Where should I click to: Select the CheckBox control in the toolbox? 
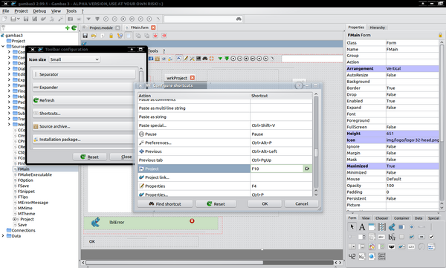(431, 237)
